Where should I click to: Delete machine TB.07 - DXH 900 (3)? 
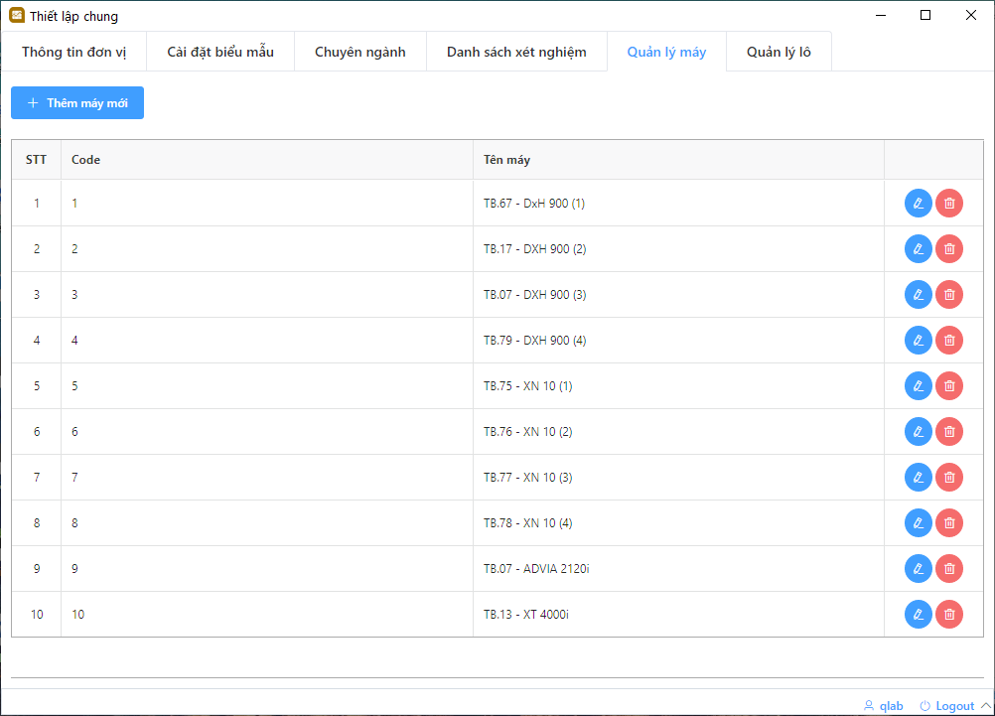948,295
